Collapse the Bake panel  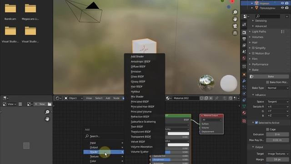250,70
